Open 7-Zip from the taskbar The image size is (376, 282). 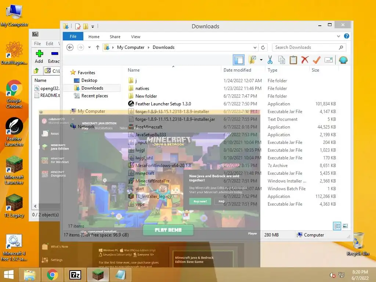[75, 275]
